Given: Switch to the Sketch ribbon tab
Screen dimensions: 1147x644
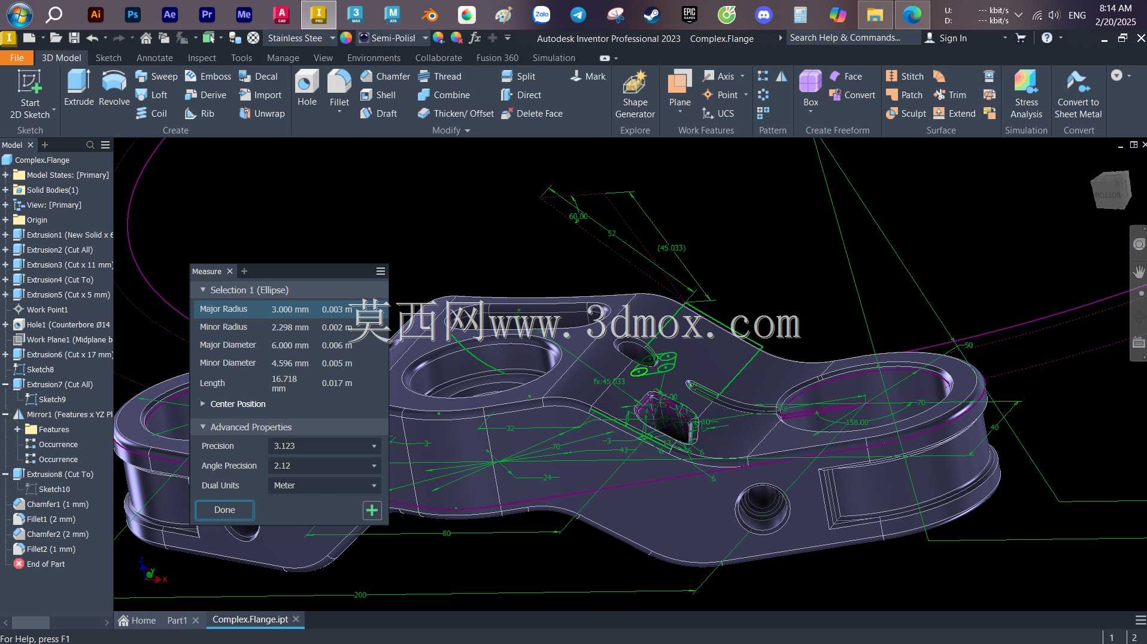Looking at the screenshot, I should [x=108, y=57].
